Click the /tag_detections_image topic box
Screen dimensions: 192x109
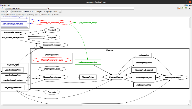click(x=88, y=23)
